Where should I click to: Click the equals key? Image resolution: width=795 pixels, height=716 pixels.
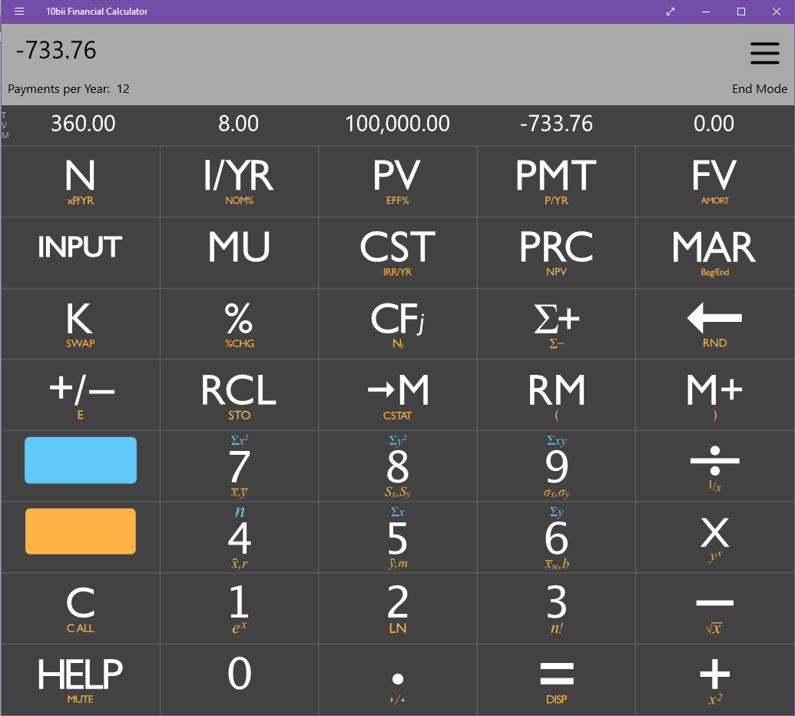(556, 680)
